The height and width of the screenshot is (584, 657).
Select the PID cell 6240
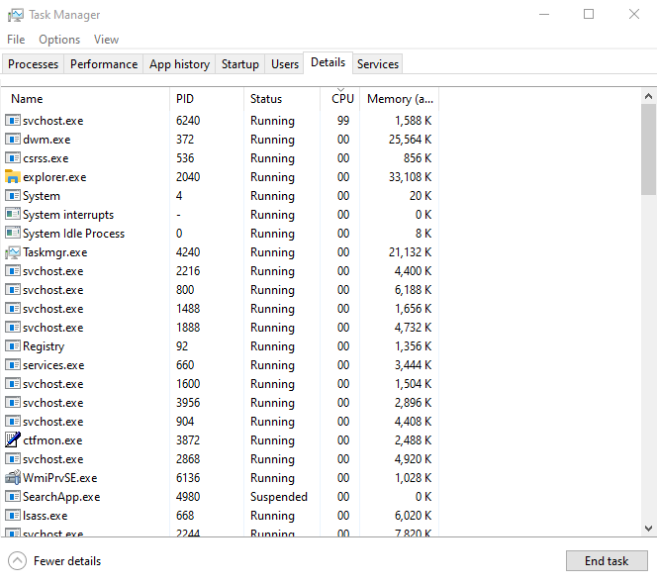click(x=188, y=121)
